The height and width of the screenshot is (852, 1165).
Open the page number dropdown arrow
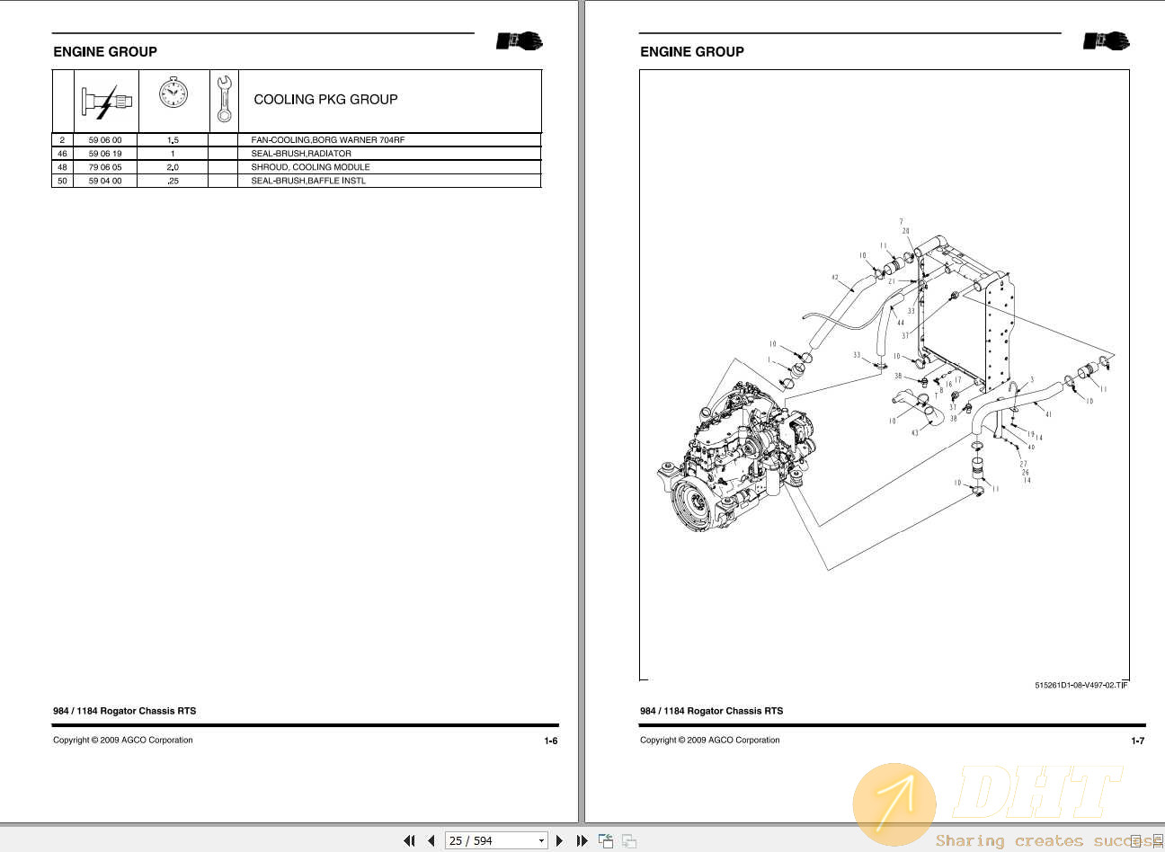pos(541,841)
